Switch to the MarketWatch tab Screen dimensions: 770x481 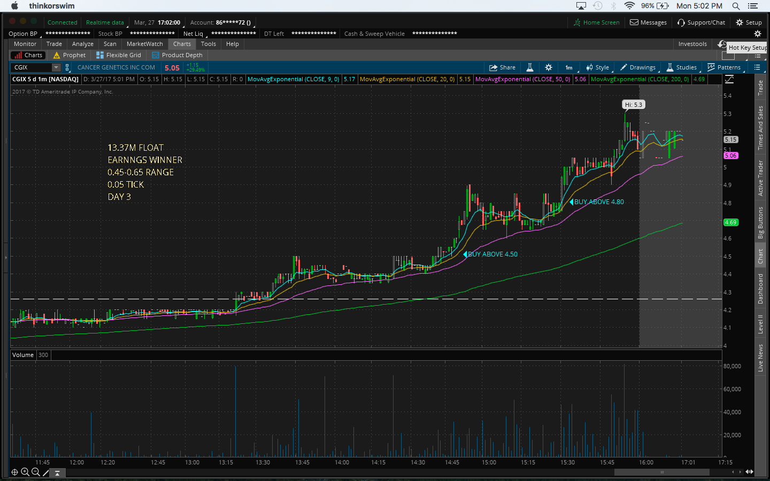[144, 44]
